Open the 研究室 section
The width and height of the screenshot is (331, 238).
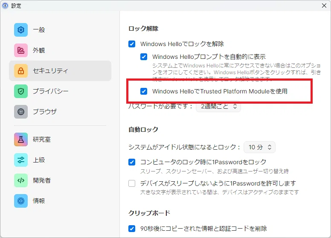pos(60,139)
